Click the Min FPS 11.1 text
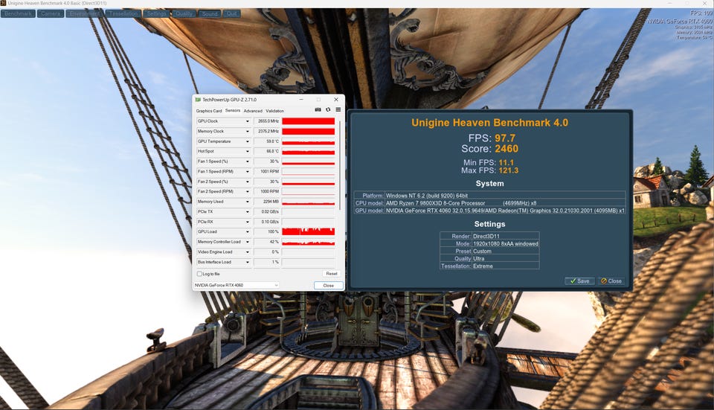 [488, 163]
